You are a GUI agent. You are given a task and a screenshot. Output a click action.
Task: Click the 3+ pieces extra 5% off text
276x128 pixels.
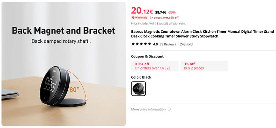164,18
